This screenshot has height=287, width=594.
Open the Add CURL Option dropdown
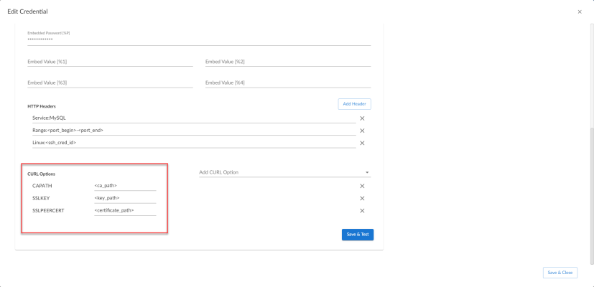tap(284, 172)
